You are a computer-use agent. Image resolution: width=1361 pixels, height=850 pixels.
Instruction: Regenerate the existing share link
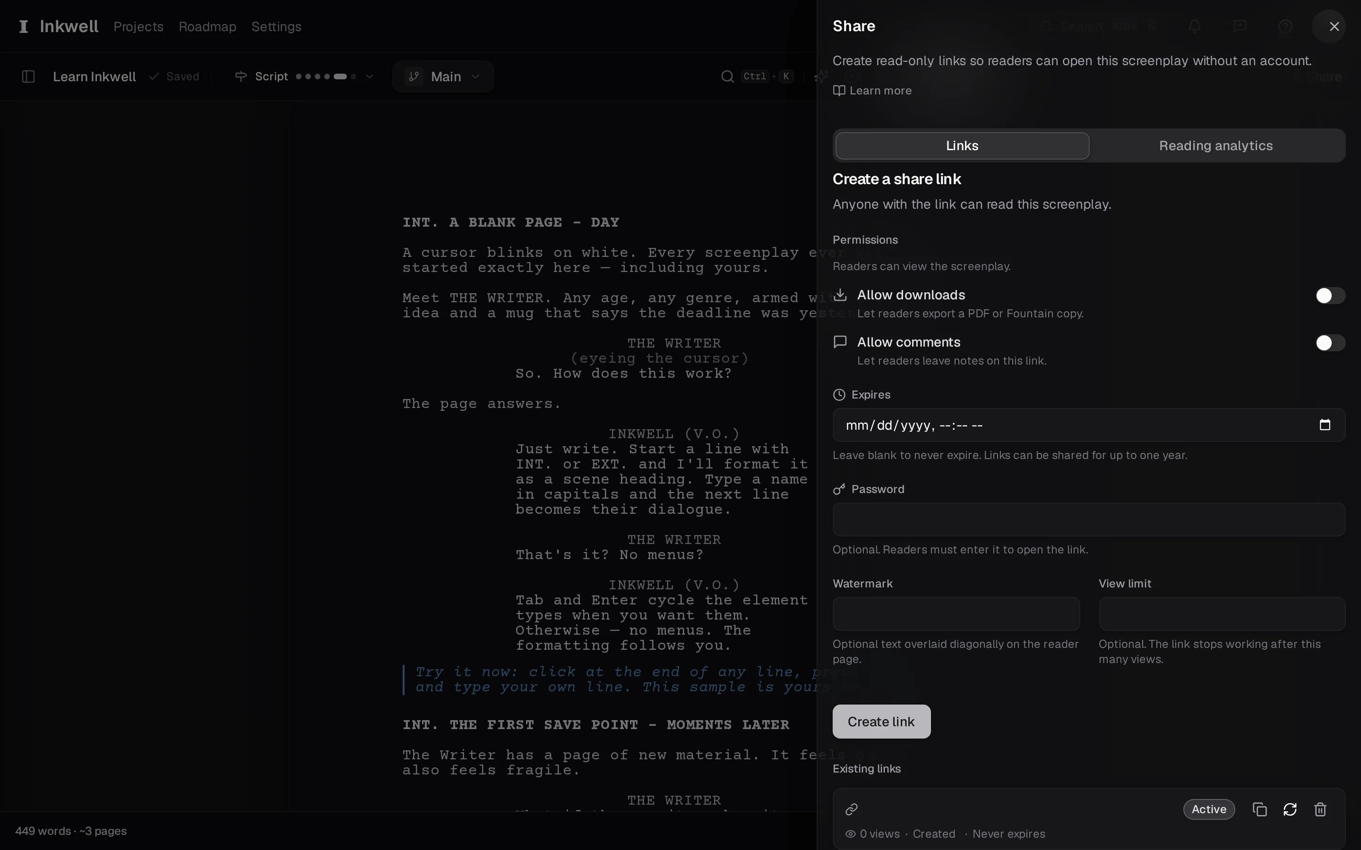tap(1290, 809)
